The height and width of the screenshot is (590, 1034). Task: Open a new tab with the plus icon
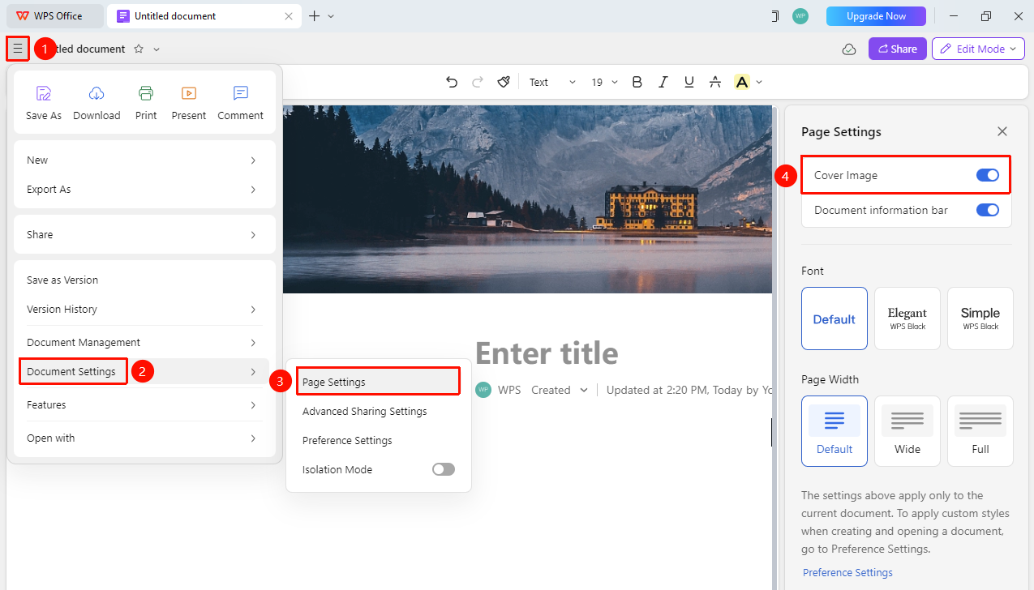[x=315, y=15]
